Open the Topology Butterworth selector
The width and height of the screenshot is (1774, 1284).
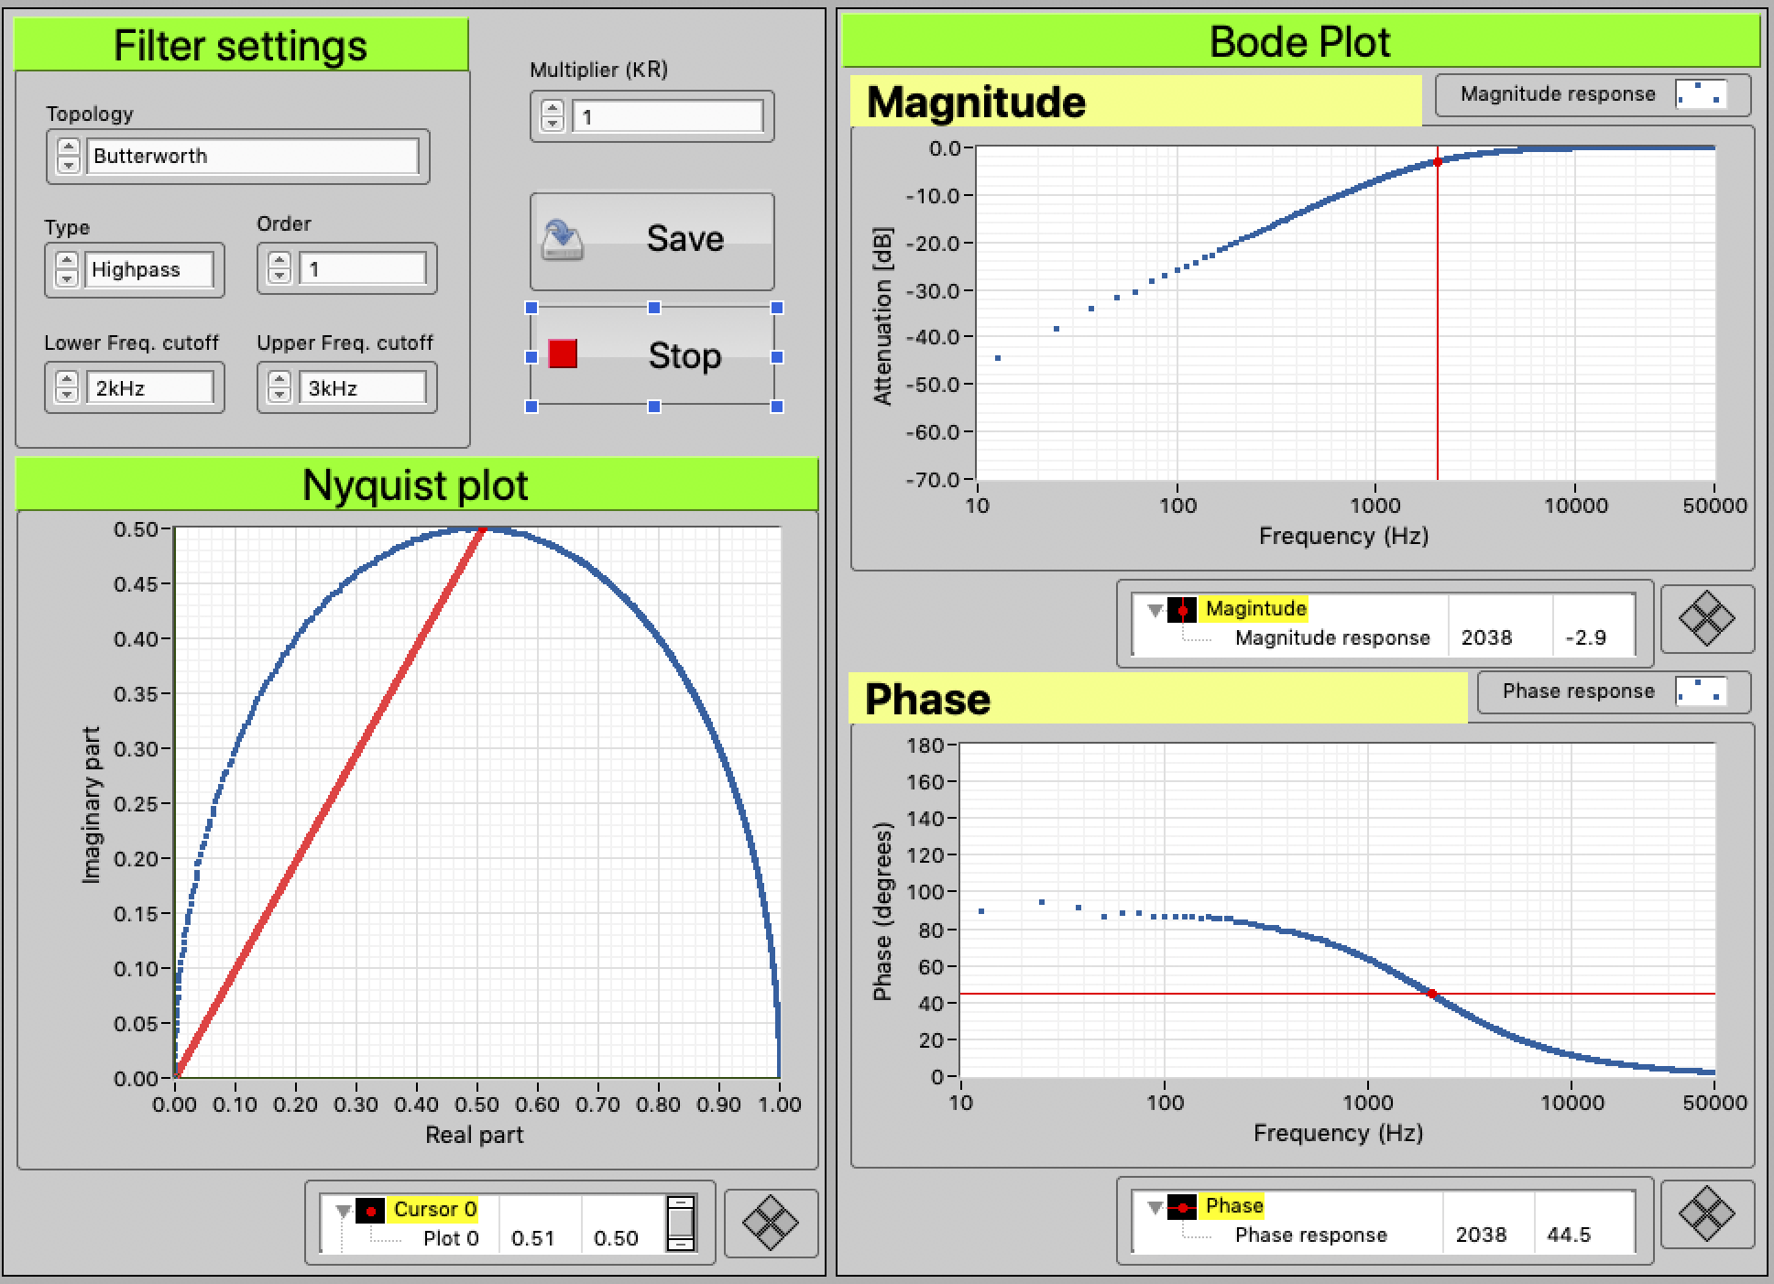click(x=253, y=157)
